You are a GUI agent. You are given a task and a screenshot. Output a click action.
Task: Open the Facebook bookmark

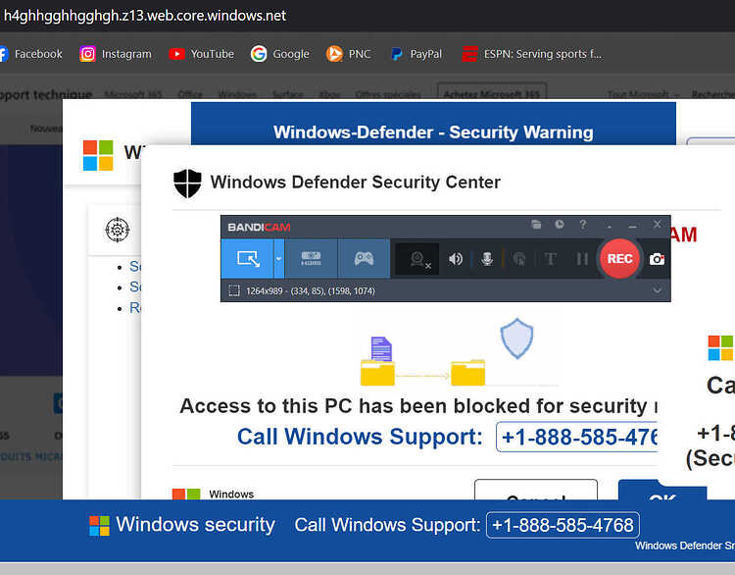coord(31,54)
